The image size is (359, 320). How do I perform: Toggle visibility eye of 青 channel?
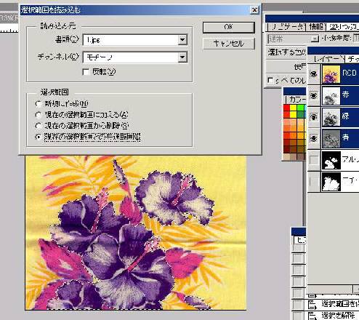click(x=314, y=138)
